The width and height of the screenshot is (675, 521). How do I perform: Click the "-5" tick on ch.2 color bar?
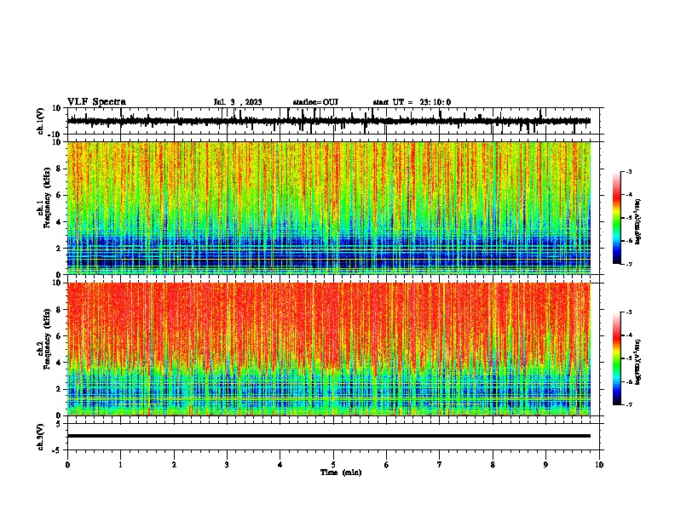tap(628, 358)
